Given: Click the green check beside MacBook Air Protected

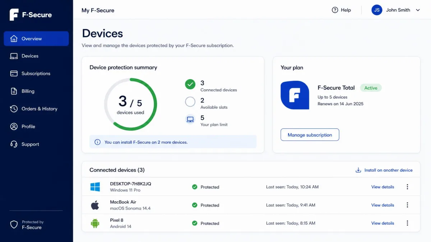Looking at the screenshot, I should [x=195, y=205].
